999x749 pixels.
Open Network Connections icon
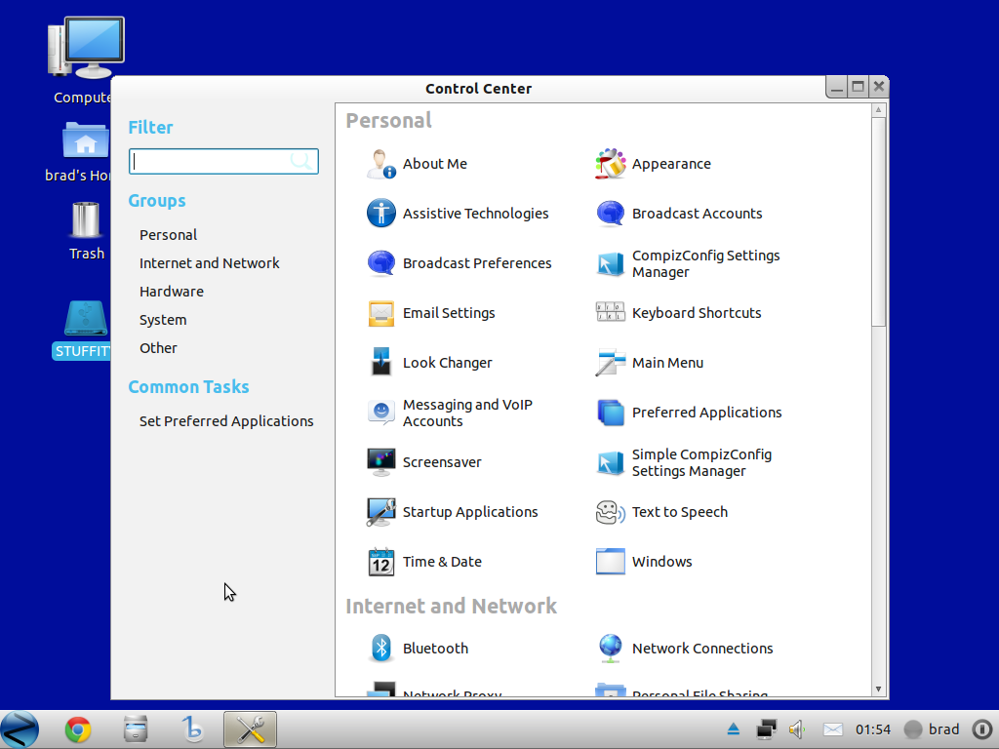611,648
